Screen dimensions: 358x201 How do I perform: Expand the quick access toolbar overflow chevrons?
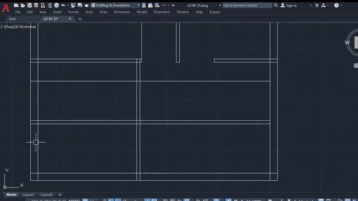(x=173, y=5)
